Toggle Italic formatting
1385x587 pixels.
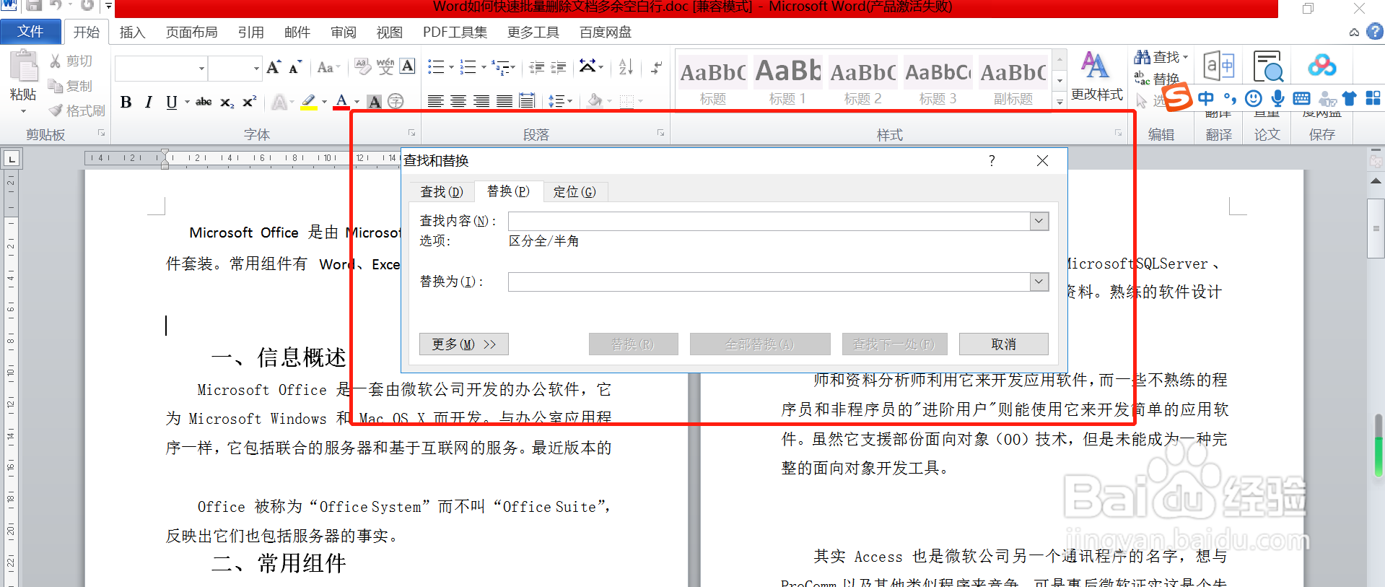click(x=148, y=102)
